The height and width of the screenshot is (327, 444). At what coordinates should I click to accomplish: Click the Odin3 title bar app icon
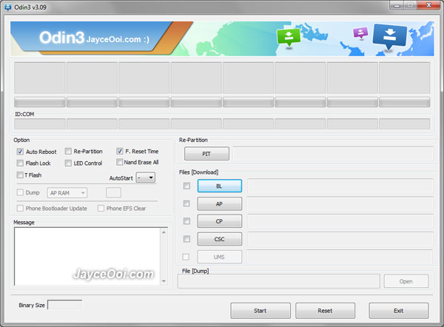(x=8, y=7)
